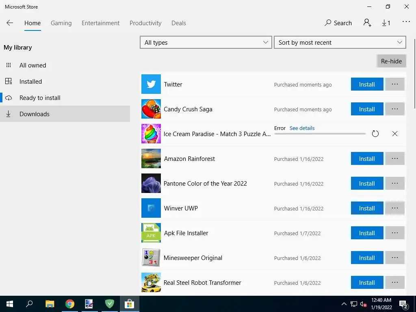Image resolution: width=416 pixels, height=312 pixels.
Task: Select All owned in My library
Action: pyautogui.click(x=65, y=65)
